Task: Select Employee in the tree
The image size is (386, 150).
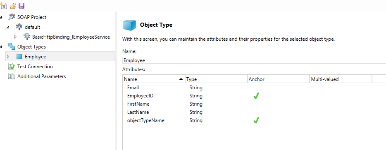Action: coord(36,57)
